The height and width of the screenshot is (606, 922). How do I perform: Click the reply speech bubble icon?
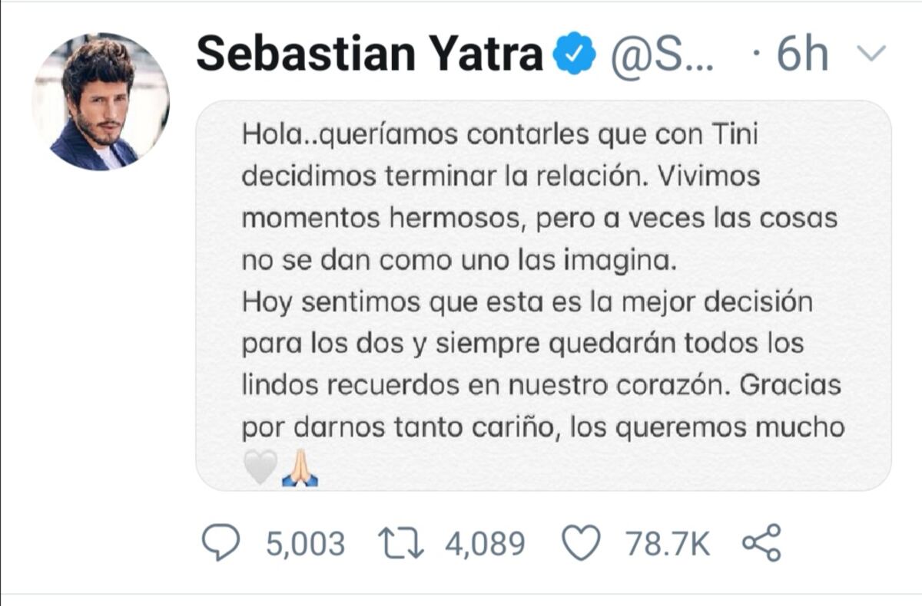(221, 544)
